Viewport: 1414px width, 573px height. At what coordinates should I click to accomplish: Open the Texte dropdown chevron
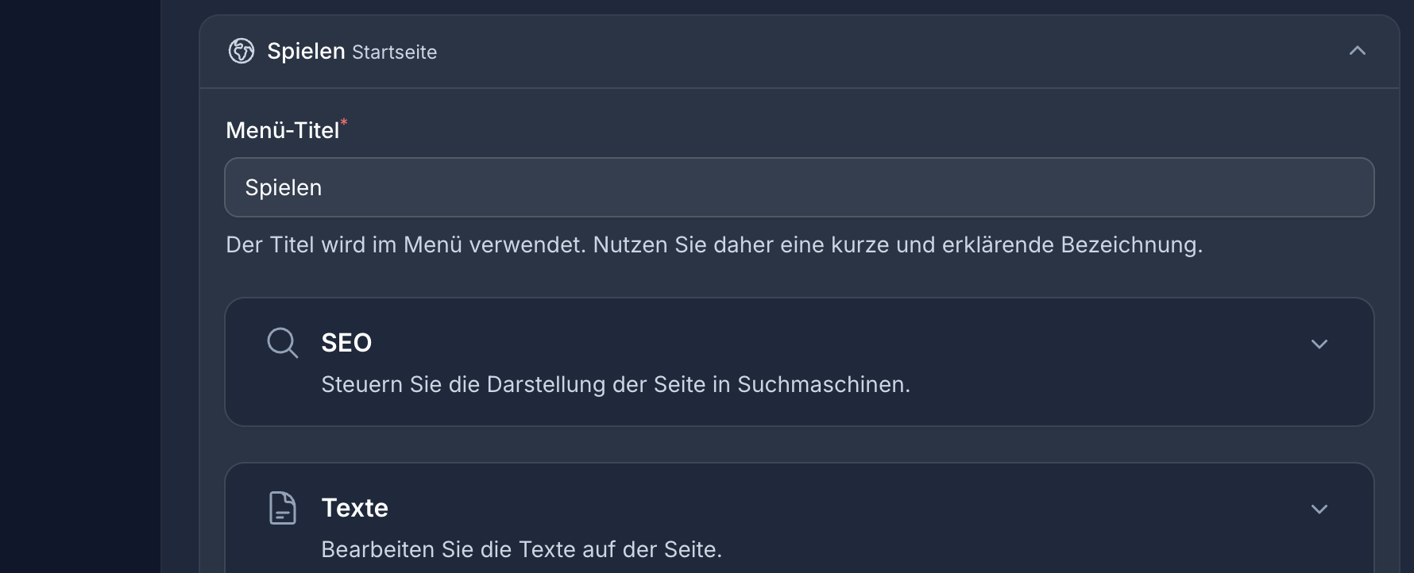click(x=1319, y=510)
